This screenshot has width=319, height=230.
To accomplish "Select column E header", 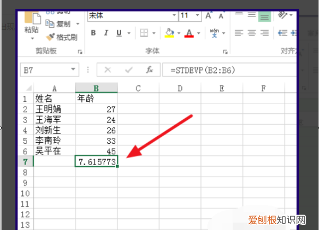I will coord(222,88).
